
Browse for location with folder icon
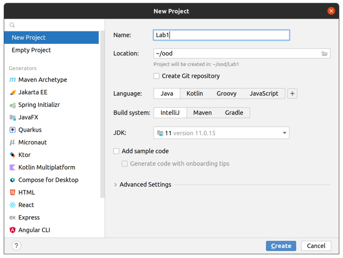(324, 53)
